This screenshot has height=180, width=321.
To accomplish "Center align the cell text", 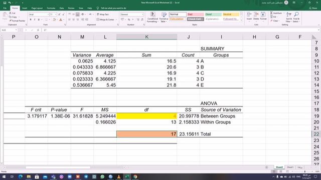I will click(x=73, y=19).
